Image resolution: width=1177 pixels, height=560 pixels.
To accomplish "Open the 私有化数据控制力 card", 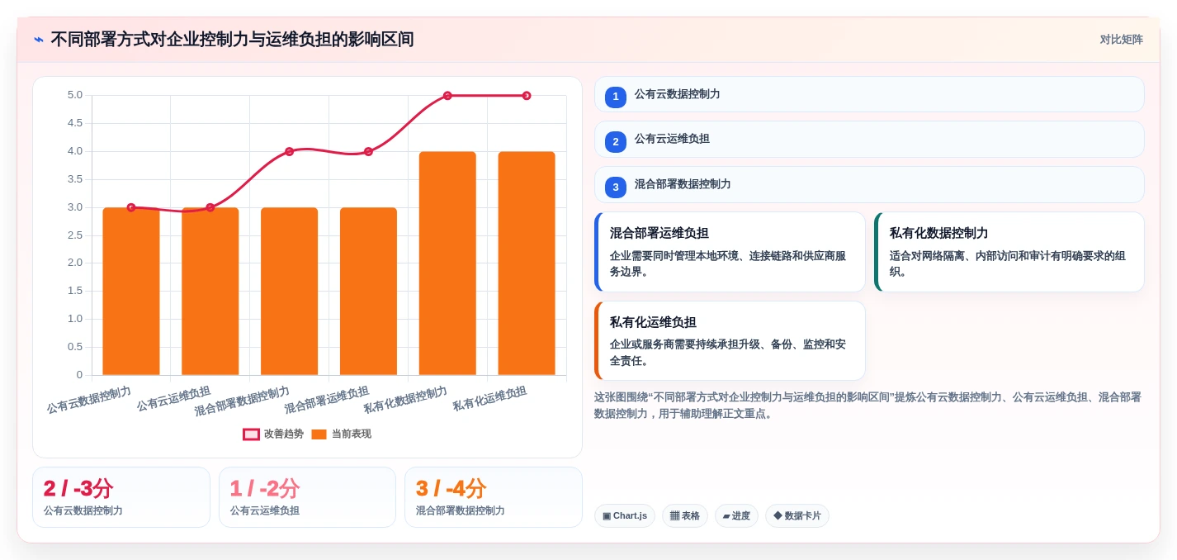I will 1009,252.
